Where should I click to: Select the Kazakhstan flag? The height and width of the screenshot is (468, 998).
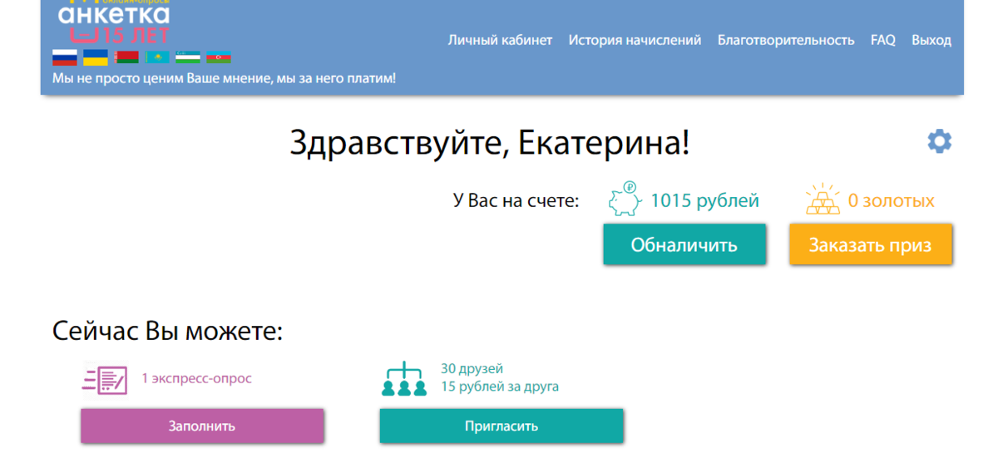pyautogui.click(x=157, y=57)
